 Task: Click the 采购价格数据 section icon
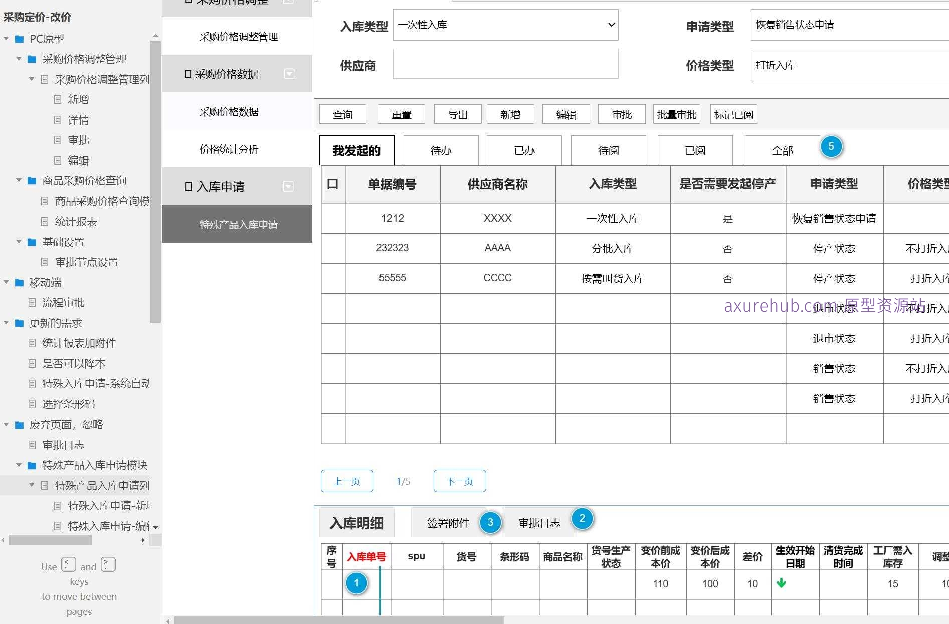(x=188, y=74)
